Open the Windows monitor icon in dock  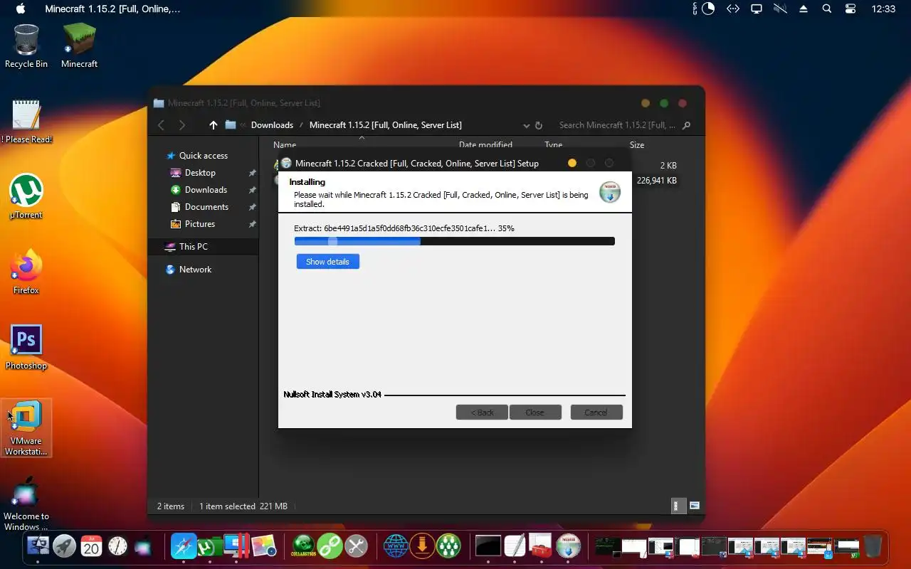pos(236,546)
